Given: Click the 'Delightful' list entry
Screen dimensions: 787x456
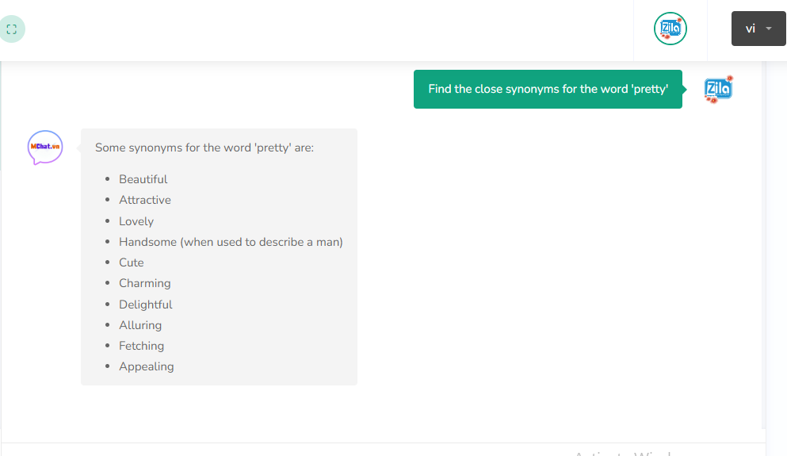Looking at the screenshot, I should (146, 305).
